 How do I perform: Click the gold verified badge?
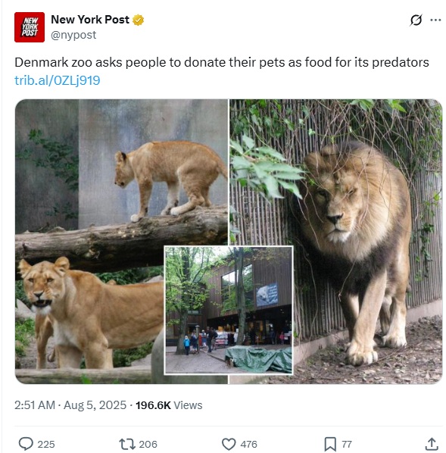coord(138,20)
